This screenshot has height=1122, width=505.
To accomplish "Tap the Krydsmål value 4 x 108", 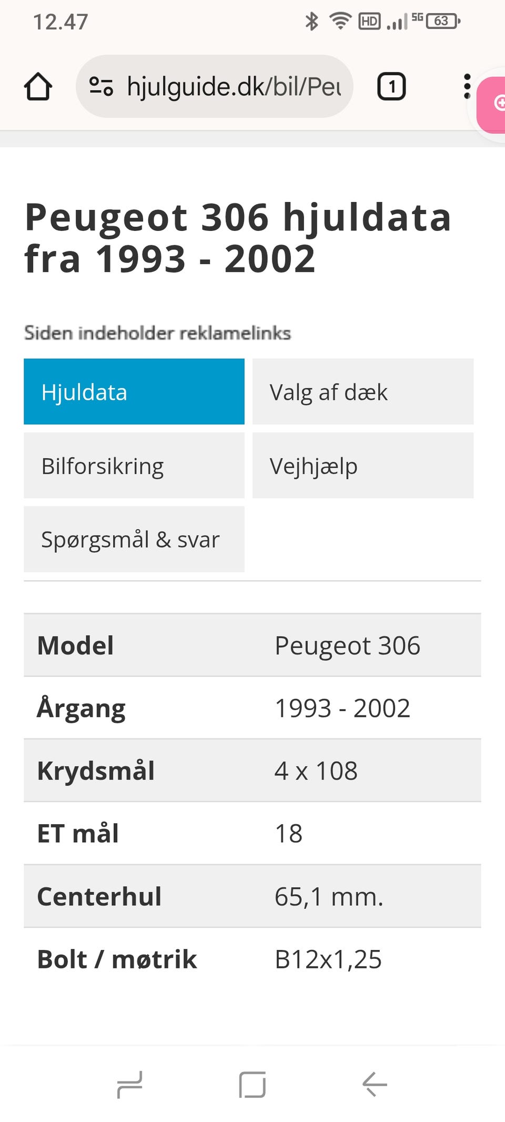I will click(316, 771).
